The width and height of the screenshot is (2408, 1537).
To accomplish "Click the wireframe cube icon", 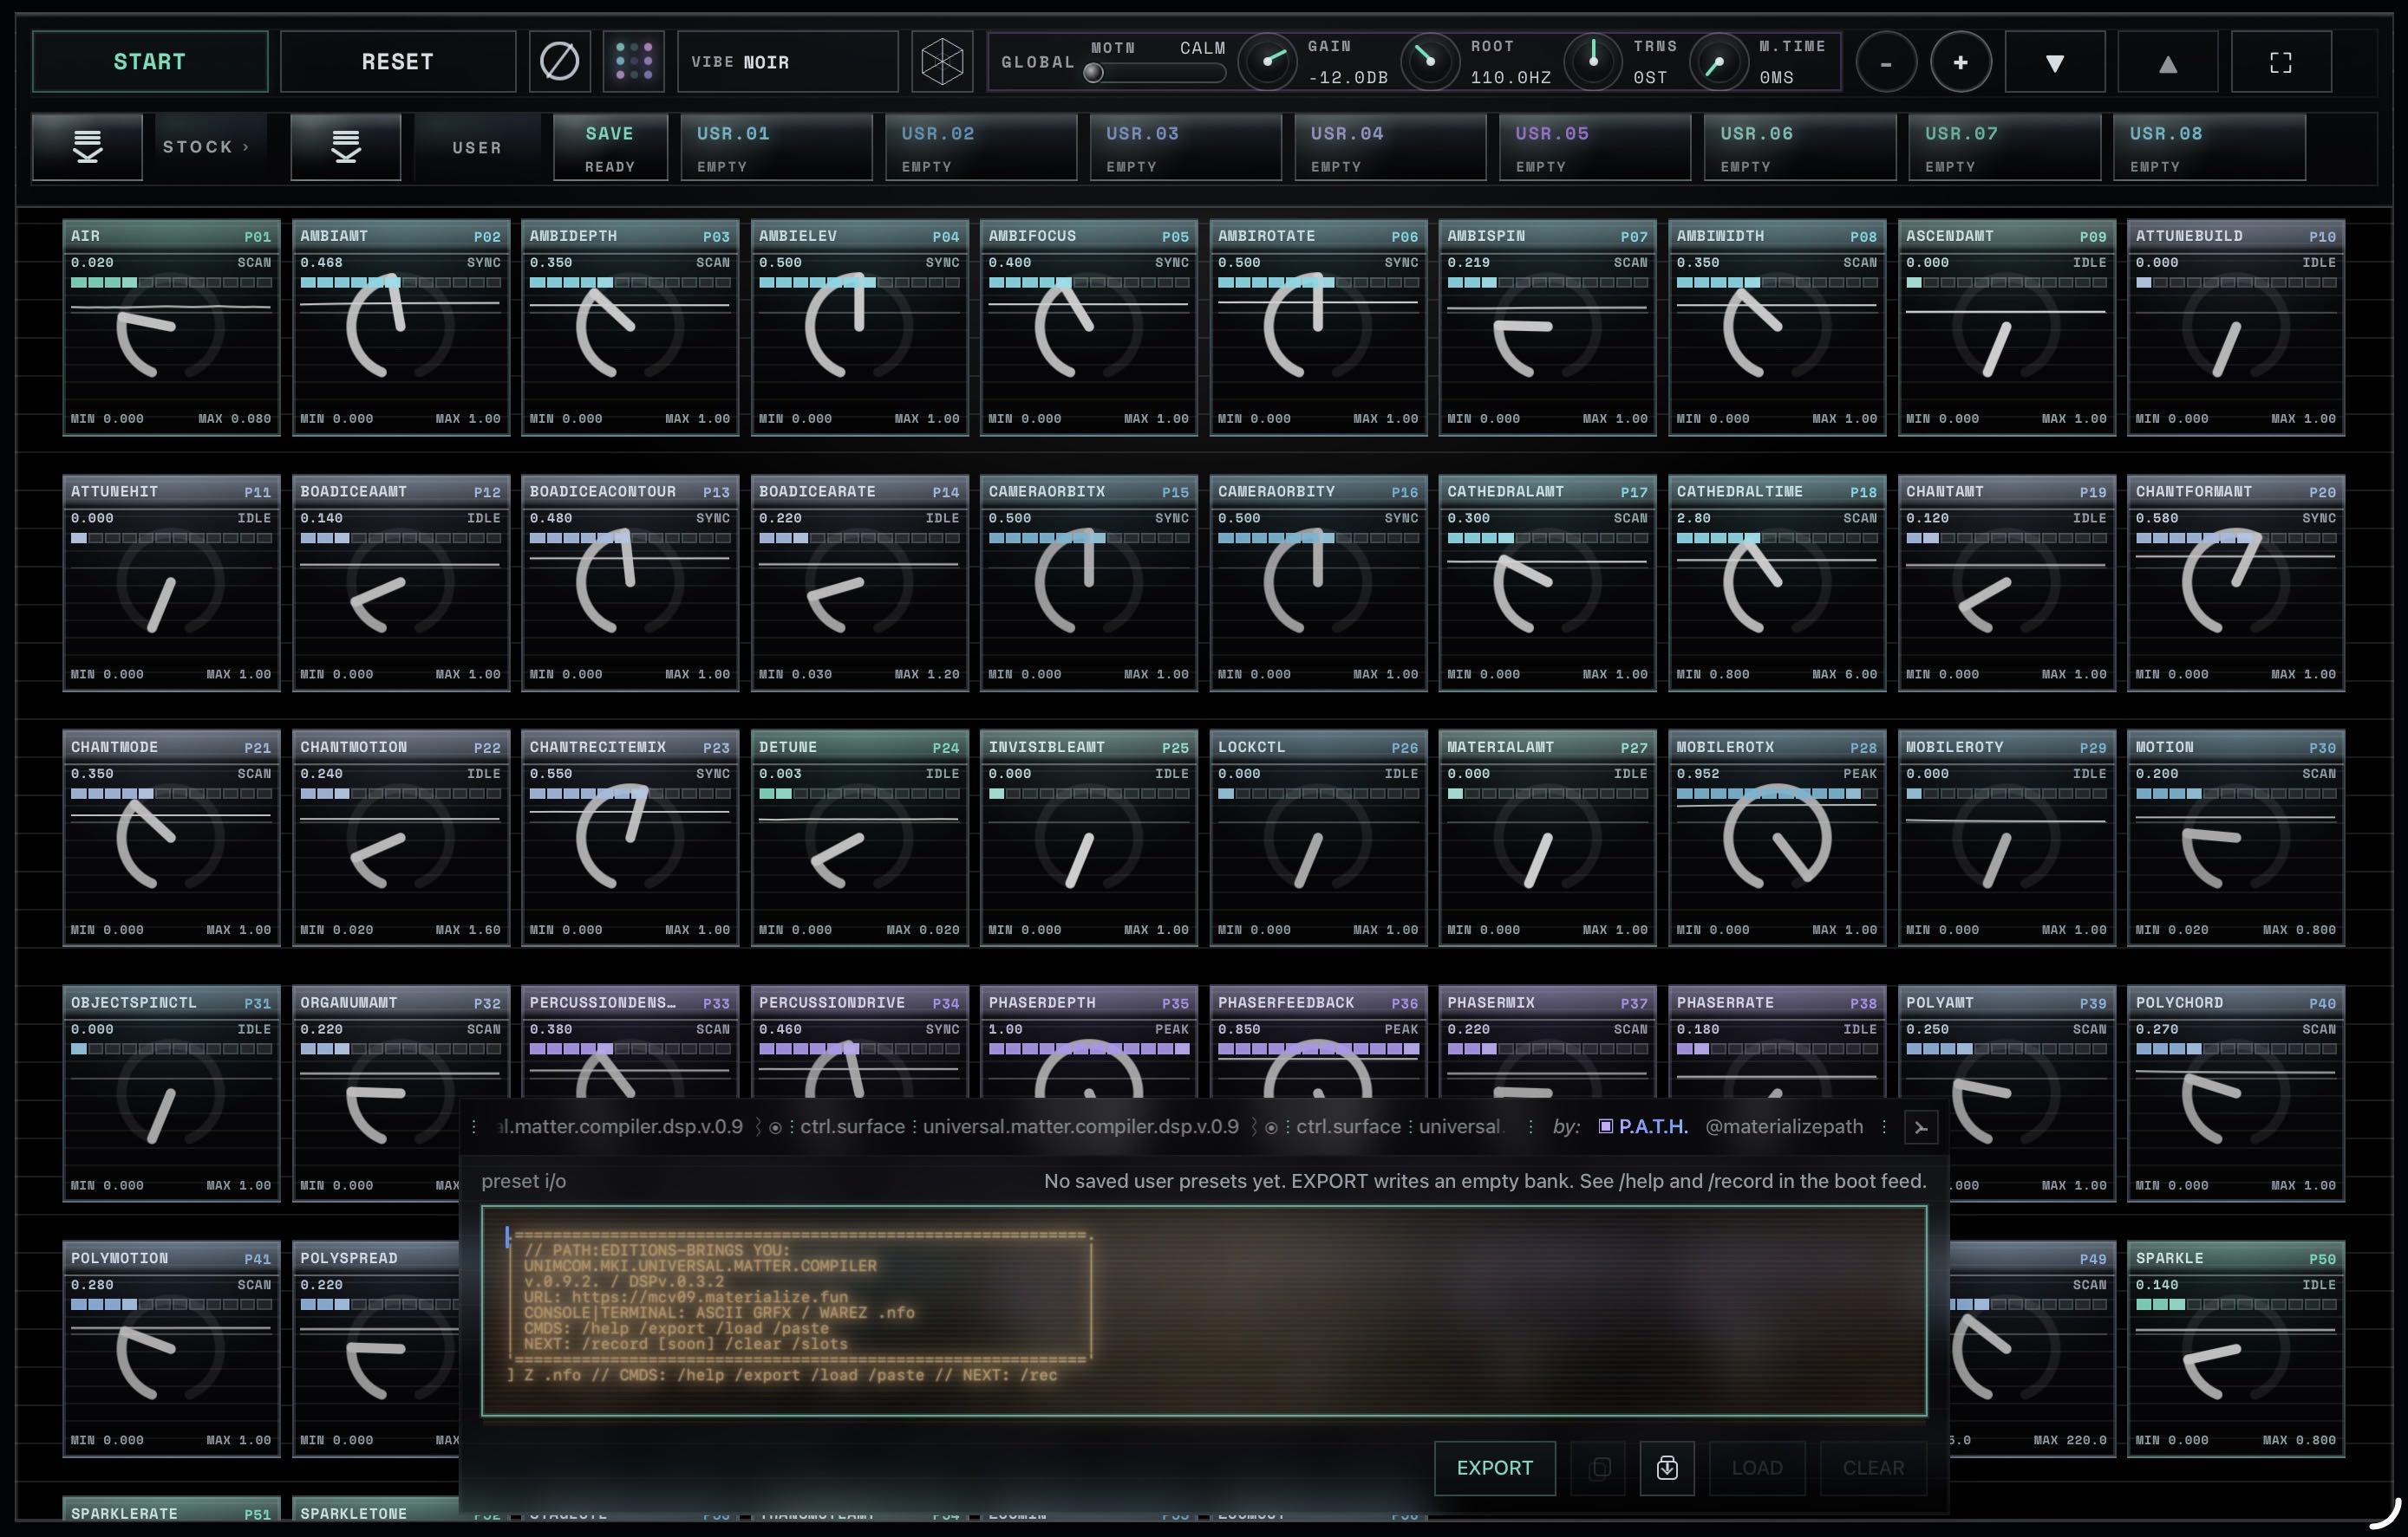I will (x=942, y=62).
